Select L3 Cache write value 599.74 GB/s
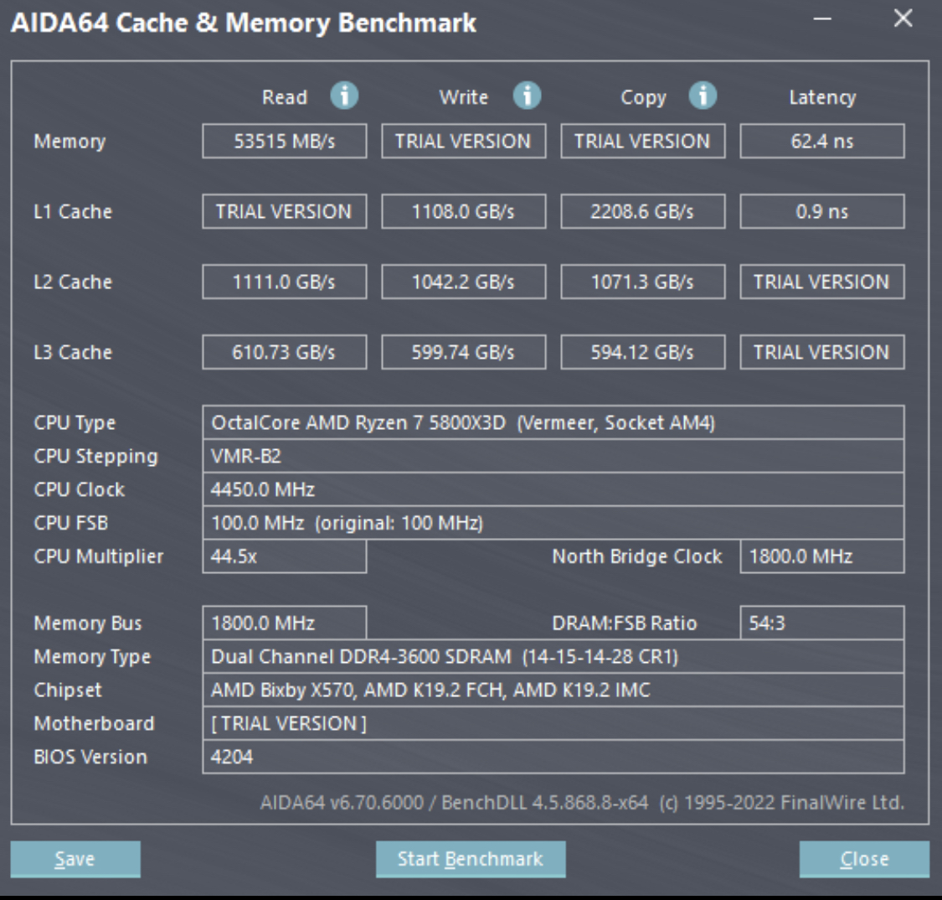 click(463, 352)
